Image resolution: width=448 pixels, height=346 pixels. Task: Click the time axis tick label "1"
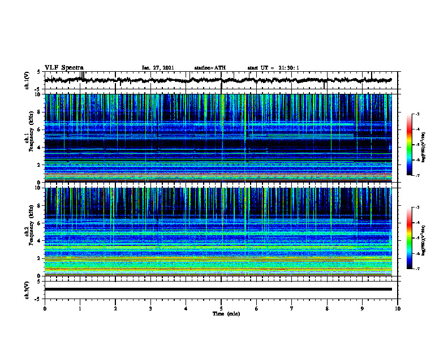tap(80, 309)
